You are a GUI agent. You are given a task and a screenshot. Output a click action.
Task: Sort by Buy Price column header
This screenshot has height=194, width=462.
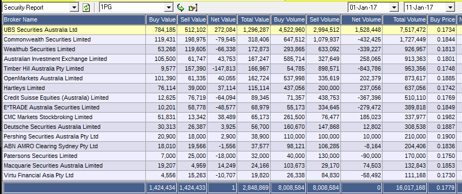tap(442, 20)
